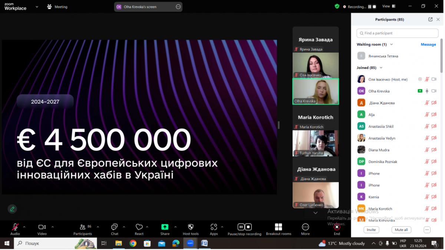Mute your microphone via Audio button
The image size is (445, 250).
[14, 229]
